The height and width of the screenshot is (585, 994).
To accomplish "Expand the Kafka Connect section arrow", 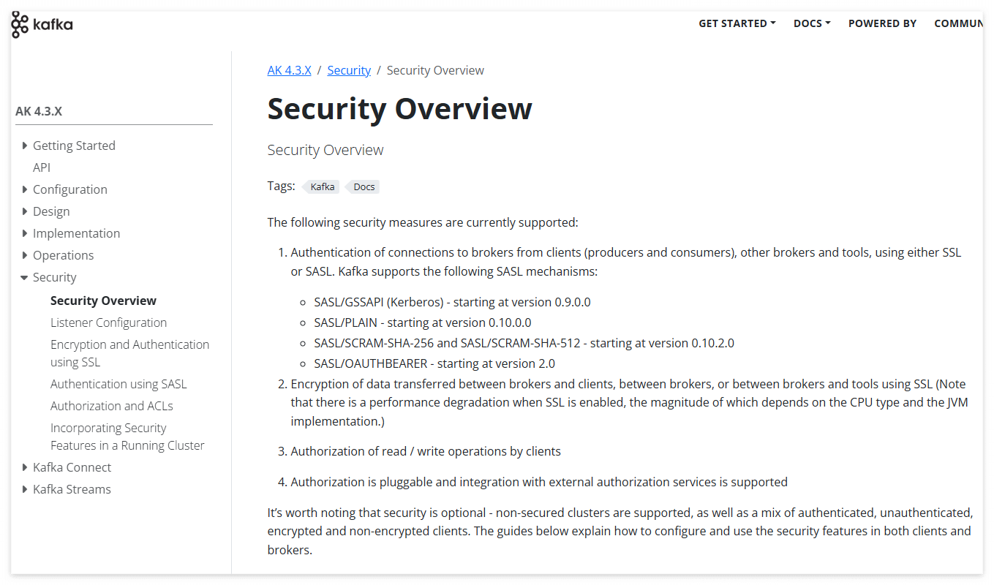I will click(25, 467).
